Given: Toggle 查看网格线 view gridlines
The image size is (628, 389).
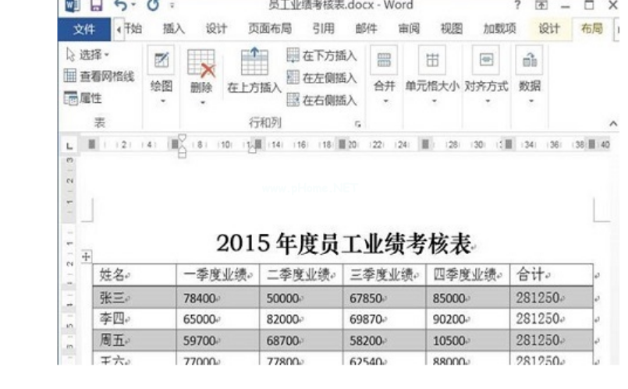Looking at the screenshot, I should (99, 76).
